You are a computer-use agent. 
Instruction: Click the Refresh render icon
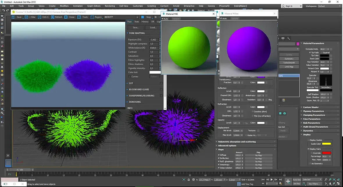[53, 17]
